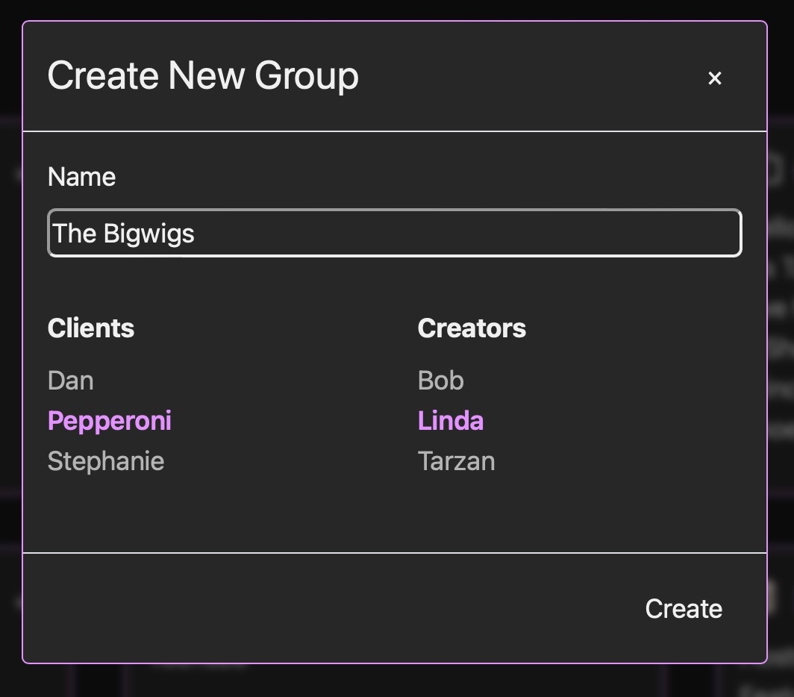
Task: Click the Name field label
Action: click(x=81, y=177)
